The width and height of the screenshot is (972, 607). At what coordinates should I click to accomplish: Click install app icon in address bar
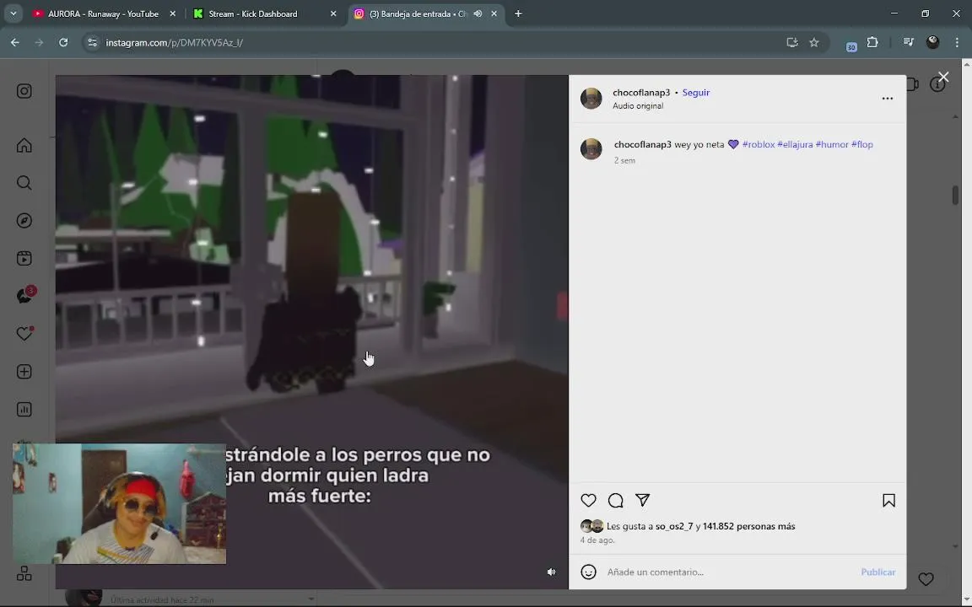[791, 43]
